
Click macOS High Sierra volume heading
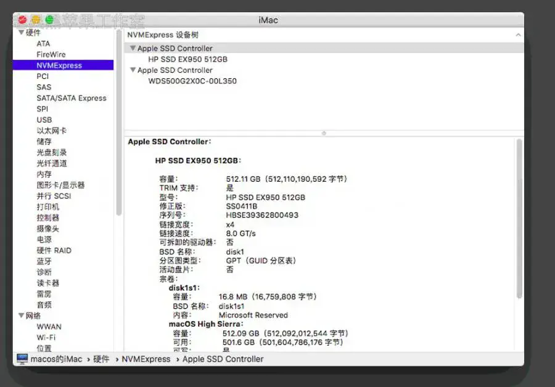[x=206, y=324]
